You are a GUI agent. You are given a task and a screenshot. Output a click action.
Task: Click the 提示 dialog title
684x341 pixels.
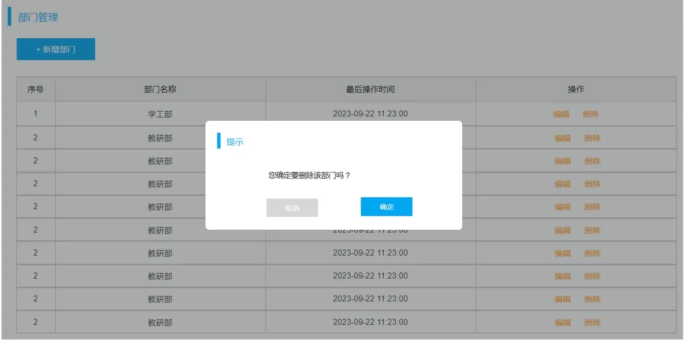235,142
